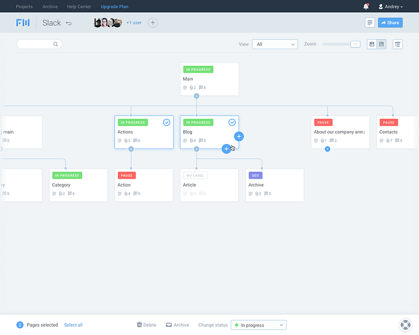Click the "Contacts" page title

(388, 132)
